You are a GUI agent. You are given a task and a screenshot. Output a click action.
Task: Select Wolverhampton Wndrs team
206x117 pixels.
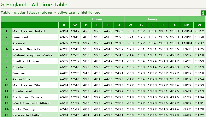point(32,55)
